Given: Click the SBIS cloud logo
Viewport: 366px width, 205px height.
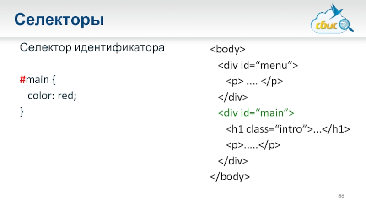Looking at the screenshot, I should (330, 22).
